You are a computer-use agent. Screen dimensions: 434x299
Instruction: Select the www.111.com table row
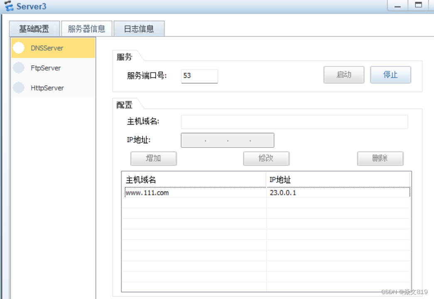267,192
